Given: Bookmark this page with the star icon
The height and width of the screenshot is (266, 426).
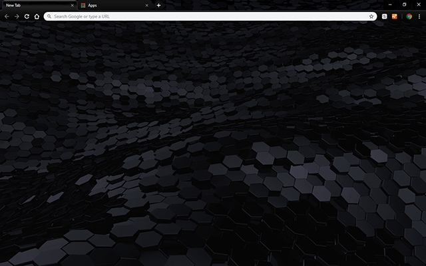Looking at the screenshot, I should pyautogui.click(x=371, y=16).
